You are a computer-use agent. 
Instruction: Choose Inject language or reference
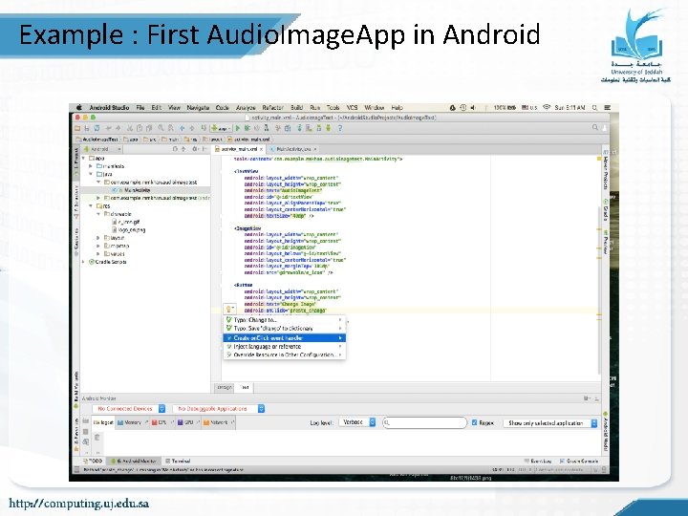[x=285, y=347]
